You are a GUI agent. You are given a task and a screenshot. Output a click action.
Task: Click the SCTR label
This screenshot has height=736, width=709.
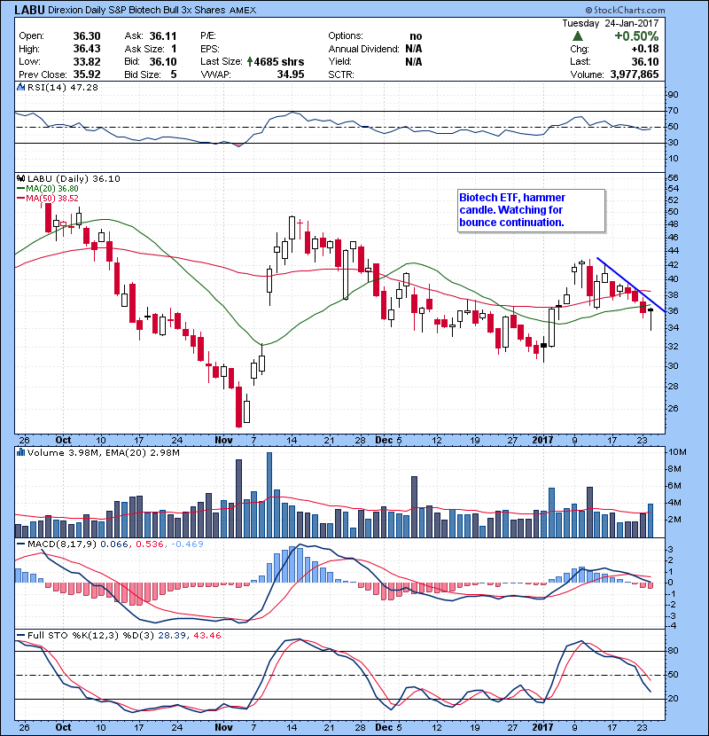[x=341, y=74]
